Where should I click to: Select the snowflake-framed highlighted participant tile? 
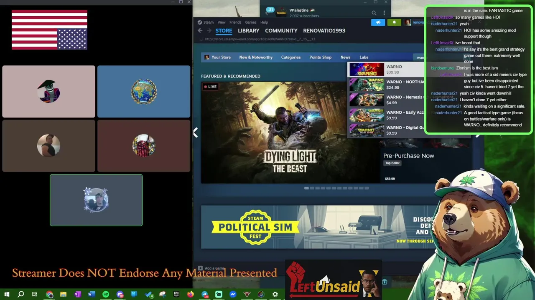tap(96, 200)
